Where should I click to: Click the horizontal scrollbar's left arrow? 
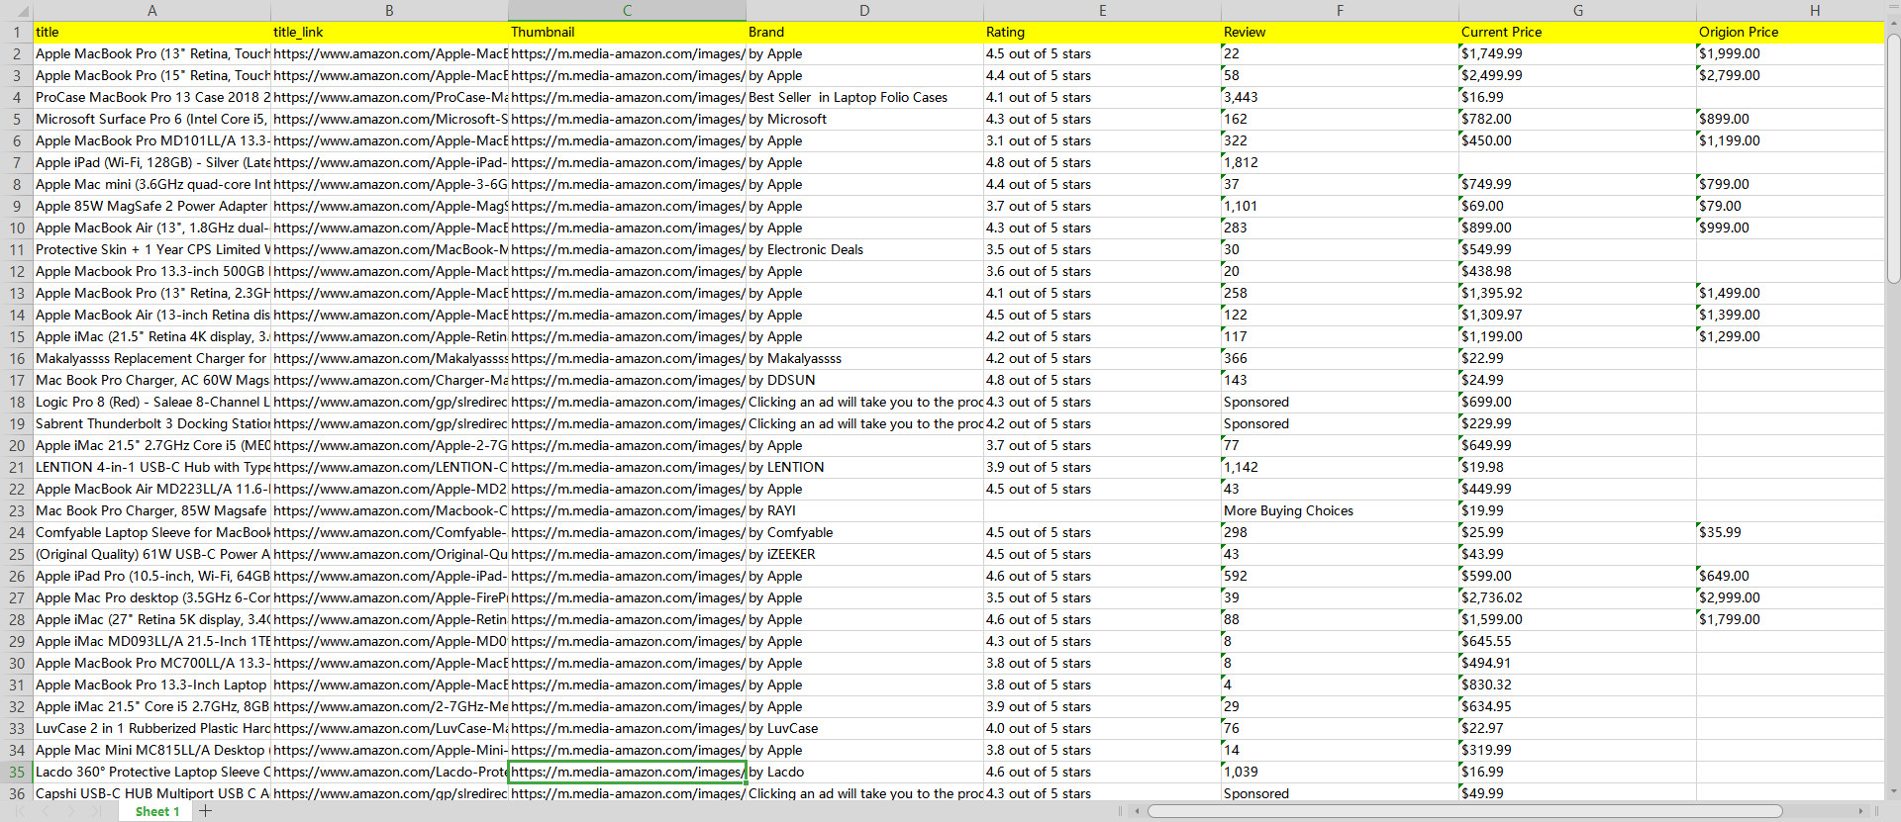[x=1138, y=811]
